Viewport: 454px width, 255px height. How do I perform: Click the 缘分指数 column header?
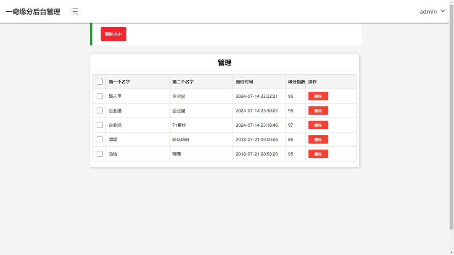click(296, 82)
